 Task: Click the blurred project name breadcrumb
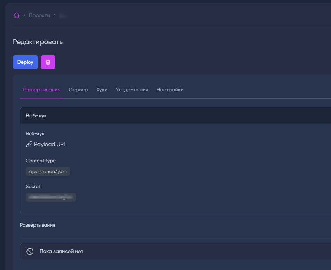point(63,15)
